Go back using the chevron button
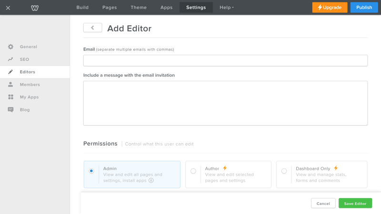Screen dimensions: 381x214 tap(92, 28)
